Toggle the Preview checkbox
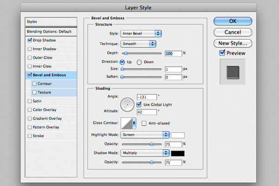The width and height of the screenshot is (279, 186). [222, 53]
